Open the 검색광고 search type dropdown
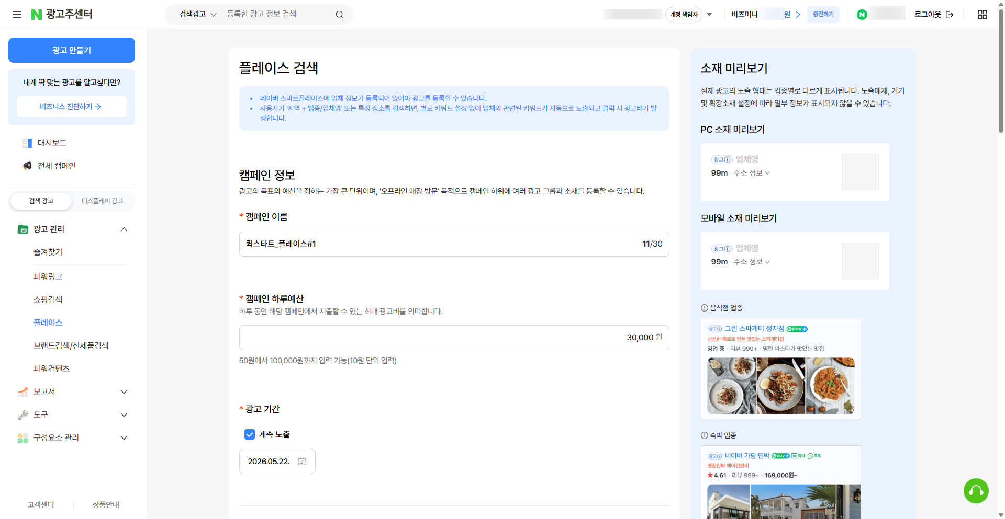 pyautogui.click(x=198, y=14)
